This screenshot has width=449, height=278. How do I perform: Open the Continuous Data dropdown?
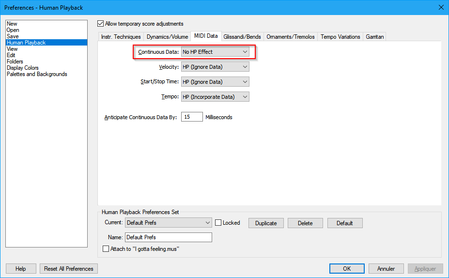(x=215, y=52)
